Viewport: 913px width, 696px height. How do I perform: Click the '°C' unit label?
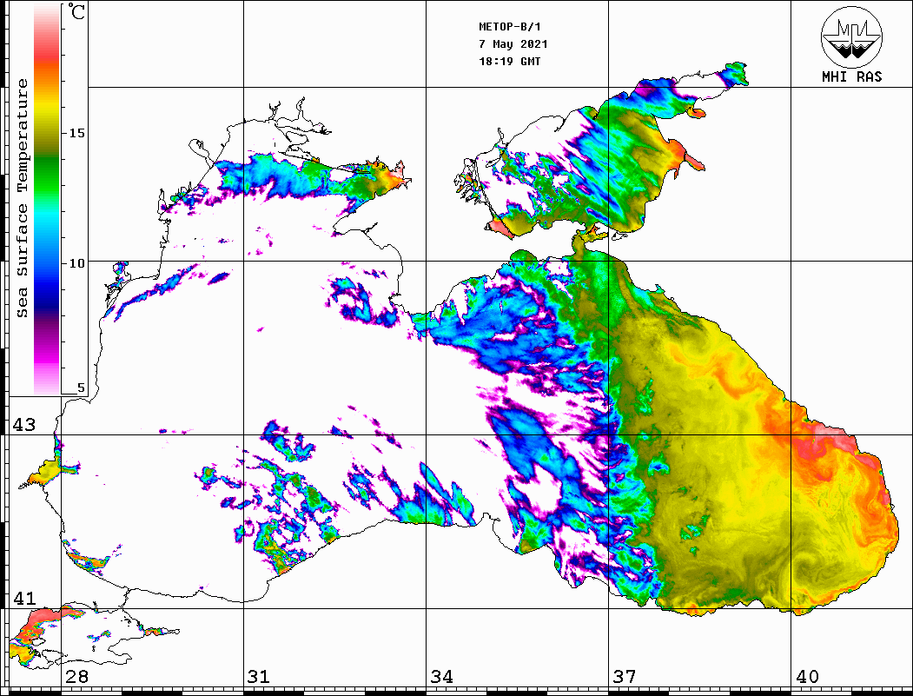(x=76, y=11)
